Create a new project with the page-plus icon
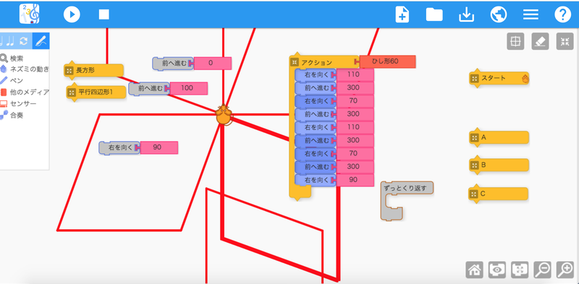 (x=402, y=14)
